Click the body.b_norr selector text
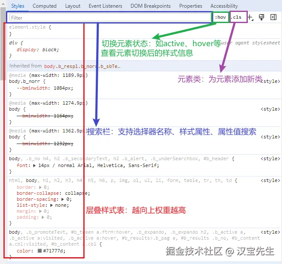 [x=24, y=81]
